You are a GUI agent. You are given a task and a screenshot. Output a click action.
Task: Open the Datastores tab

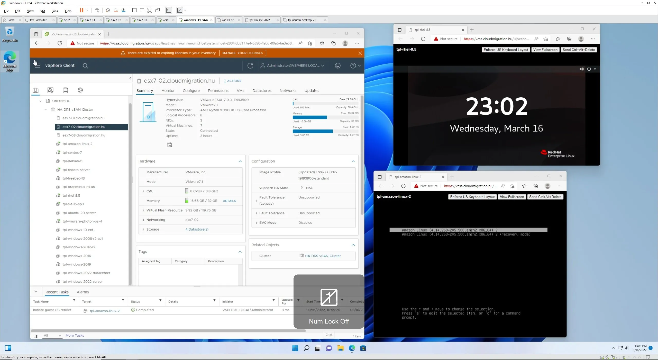point(262,91)
